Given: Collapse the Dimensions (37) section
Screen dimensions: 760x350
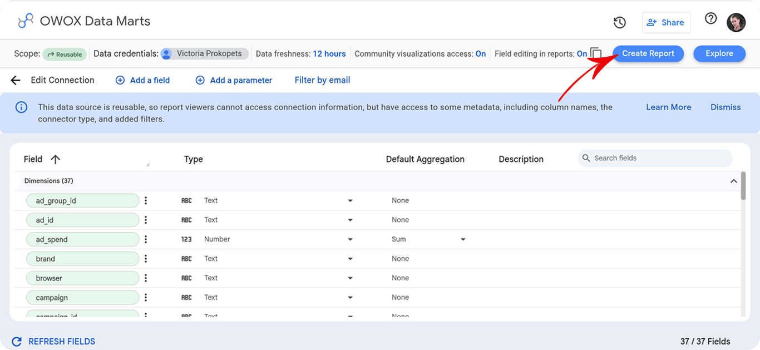Looking at the screenshot, I should 733,181.
